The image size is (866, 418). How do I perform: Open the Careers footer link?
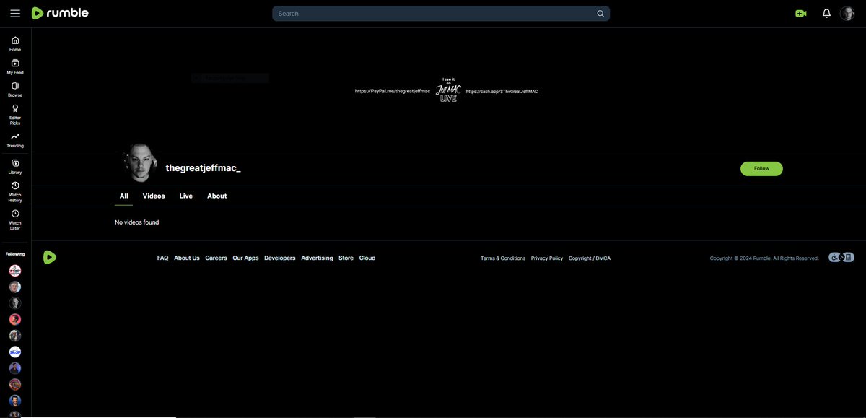(216, 258)
